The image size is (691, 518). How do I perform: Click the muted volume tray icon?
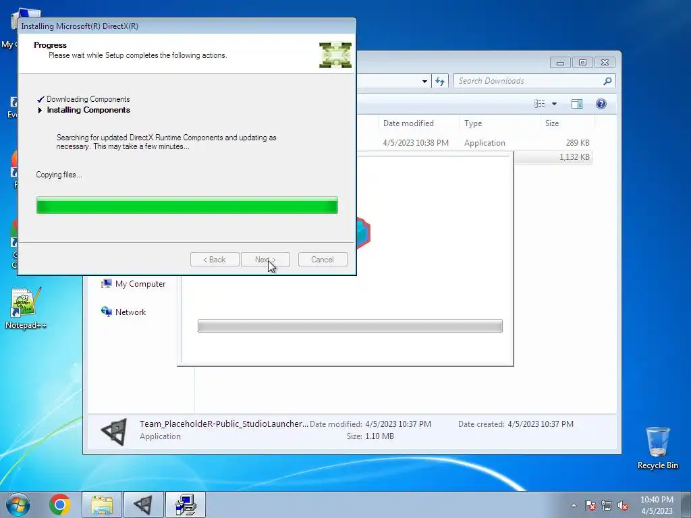(623, 505)
